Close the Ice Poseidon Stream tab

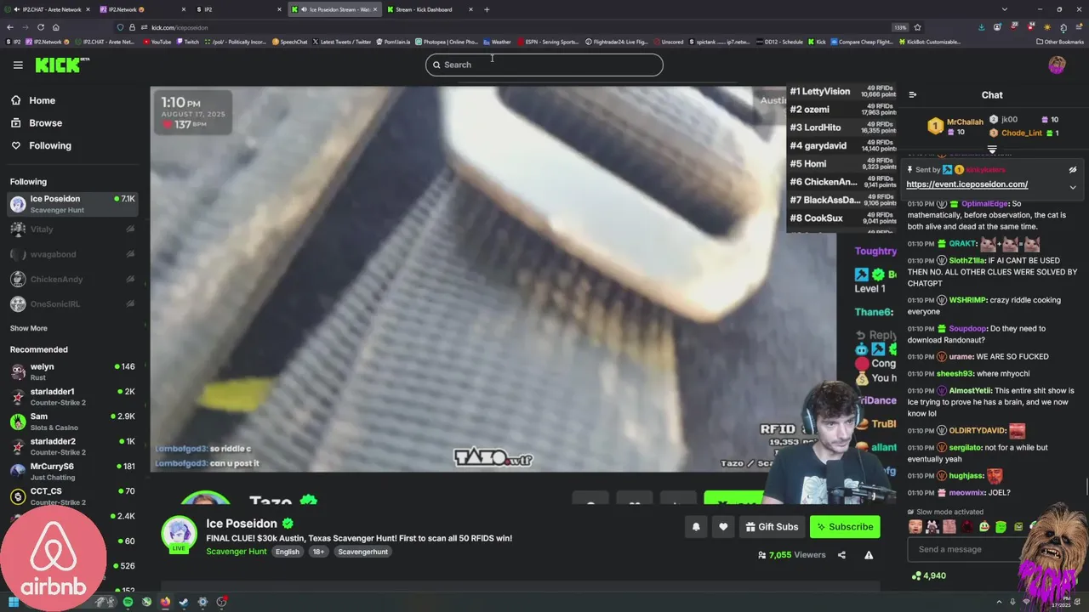pyautogui.click(x=375, y=9)
